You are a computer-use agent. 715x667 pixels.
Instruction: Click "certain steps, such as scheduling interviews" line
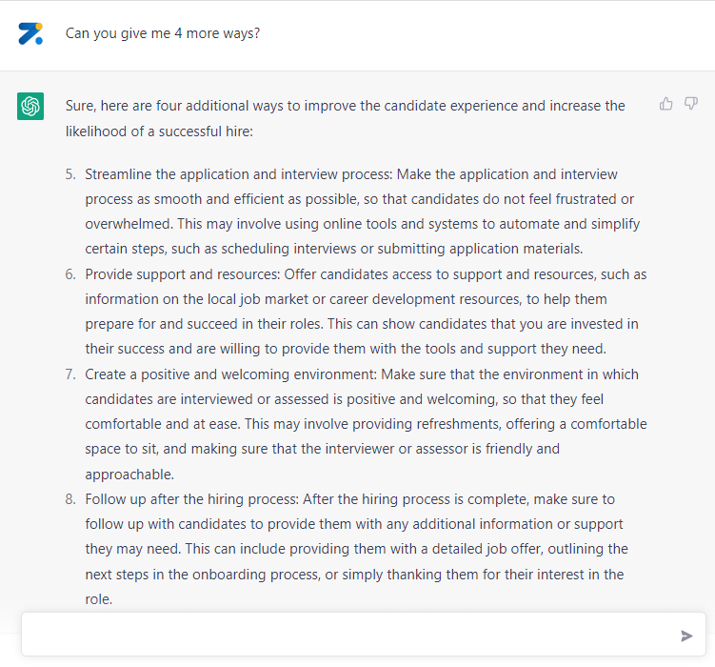(x=334, y=249)
